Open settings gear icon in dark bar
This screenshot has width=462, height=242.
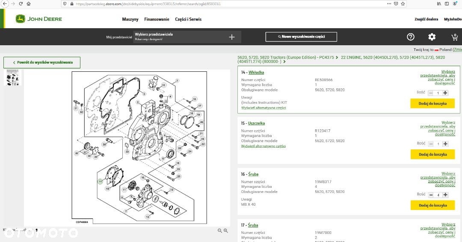tap(432, 37)
